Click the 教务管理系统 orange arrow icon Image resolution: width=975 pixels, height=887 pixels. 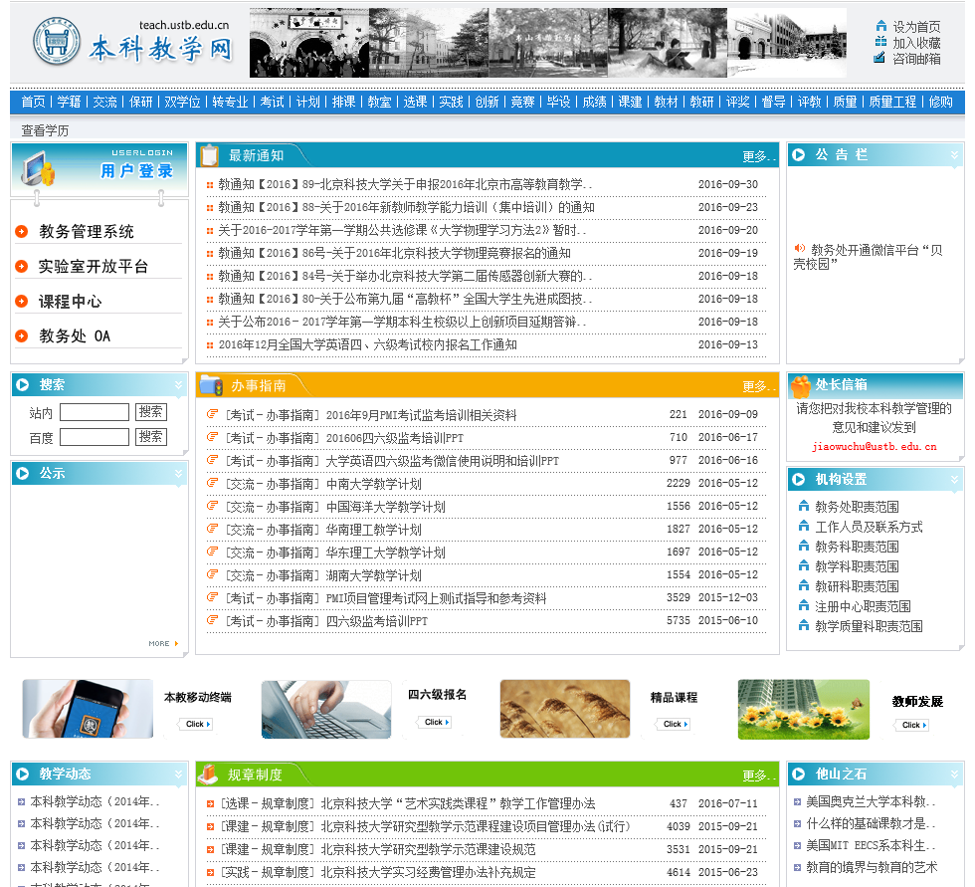point(22,232)
